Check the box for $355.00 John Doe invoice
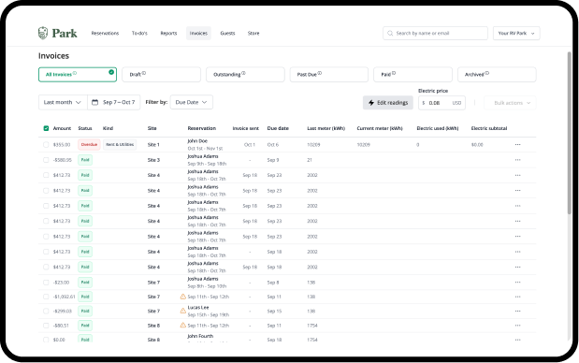This screenshot has height=363, width=579. pyautogui.click(x=46, y=145)
